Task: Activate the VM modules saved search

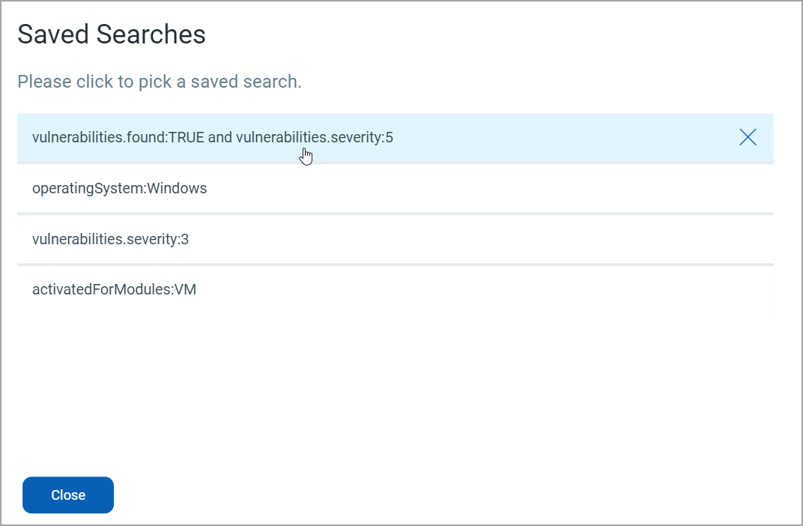Action: tap(113, 289)
